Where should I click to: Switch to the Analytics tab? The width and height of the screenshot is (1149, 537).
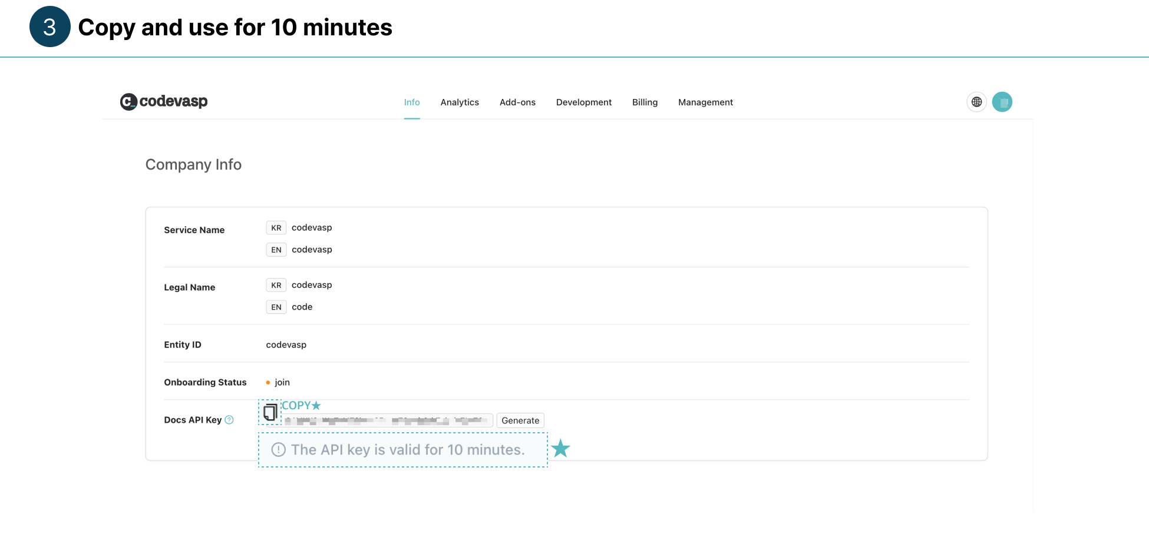(x=460, y=102)
